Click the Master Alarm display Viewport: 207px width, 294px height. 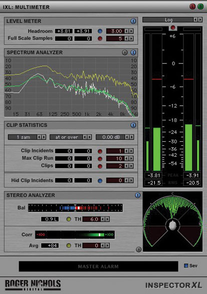98,266
